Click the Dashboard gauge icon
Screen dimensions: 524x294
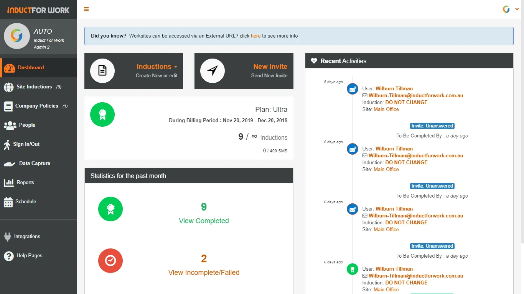9,68
